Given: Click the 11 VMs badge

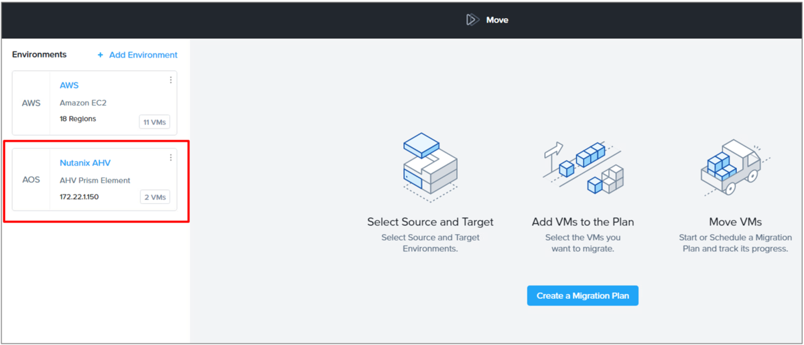Looking at the screenshot, I should (155, 122).
